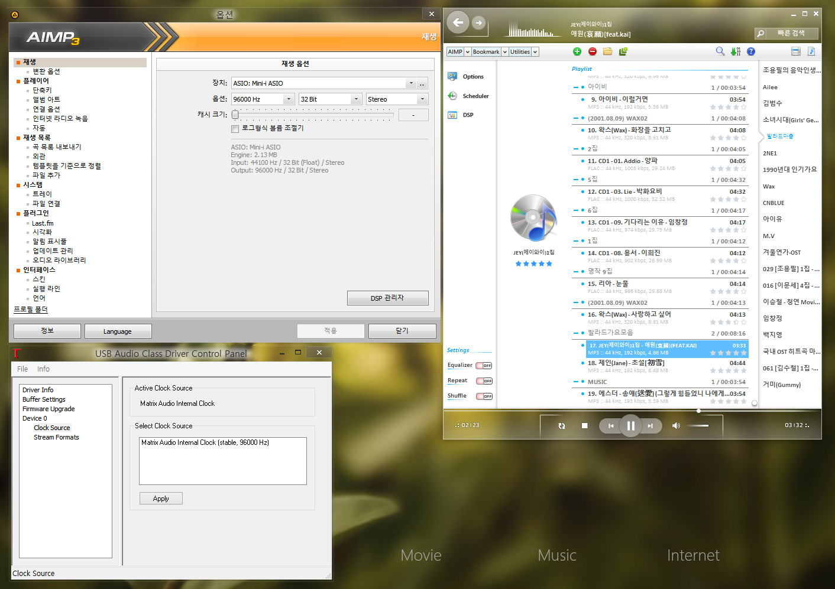Click the green add files icon

(x=577, y=51)
